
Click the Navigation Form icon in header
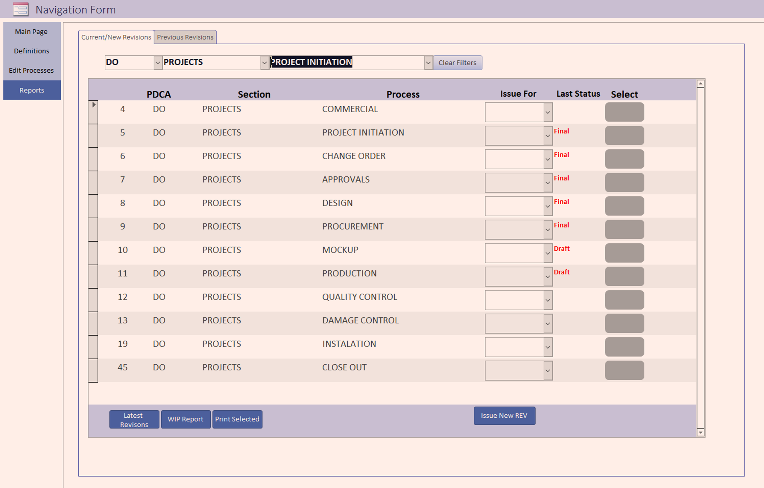(21, 9)
